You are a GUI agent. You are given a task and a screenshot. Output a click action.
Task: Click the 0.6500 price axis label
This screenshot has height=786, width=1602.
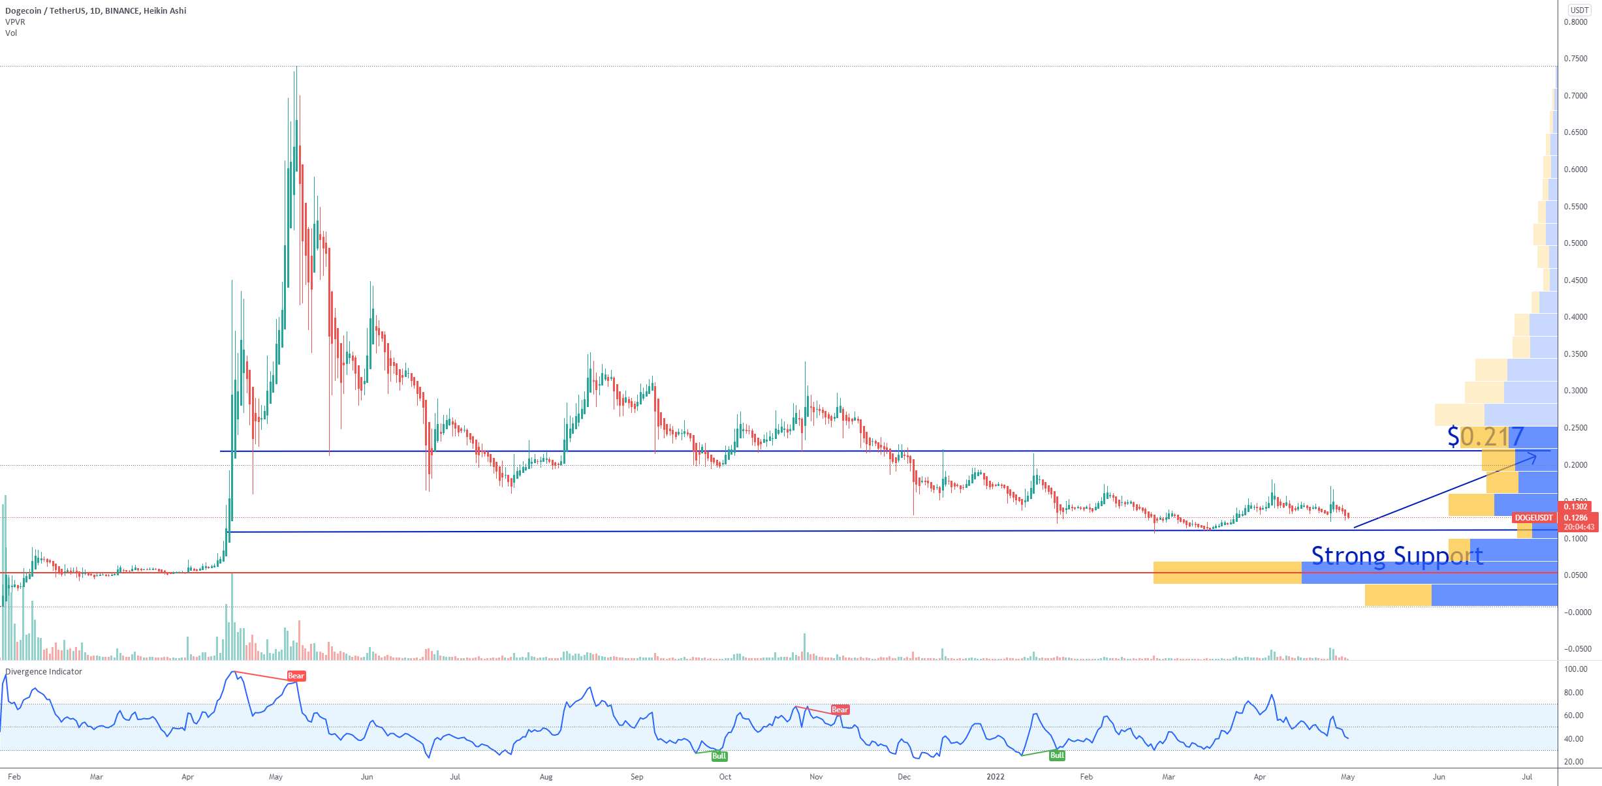[1575, 132]
